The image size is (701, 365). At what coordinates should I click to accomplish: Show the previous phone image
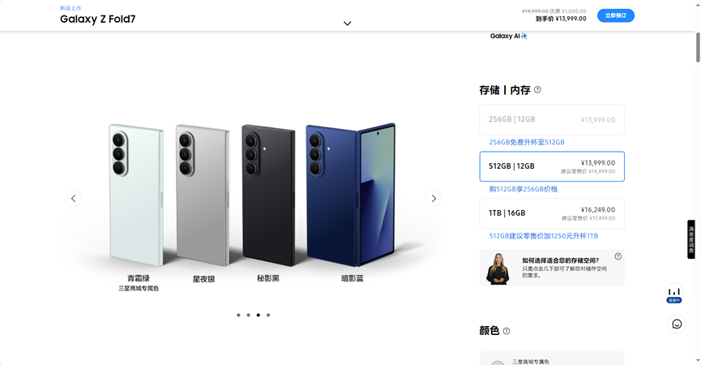point(73,198)
